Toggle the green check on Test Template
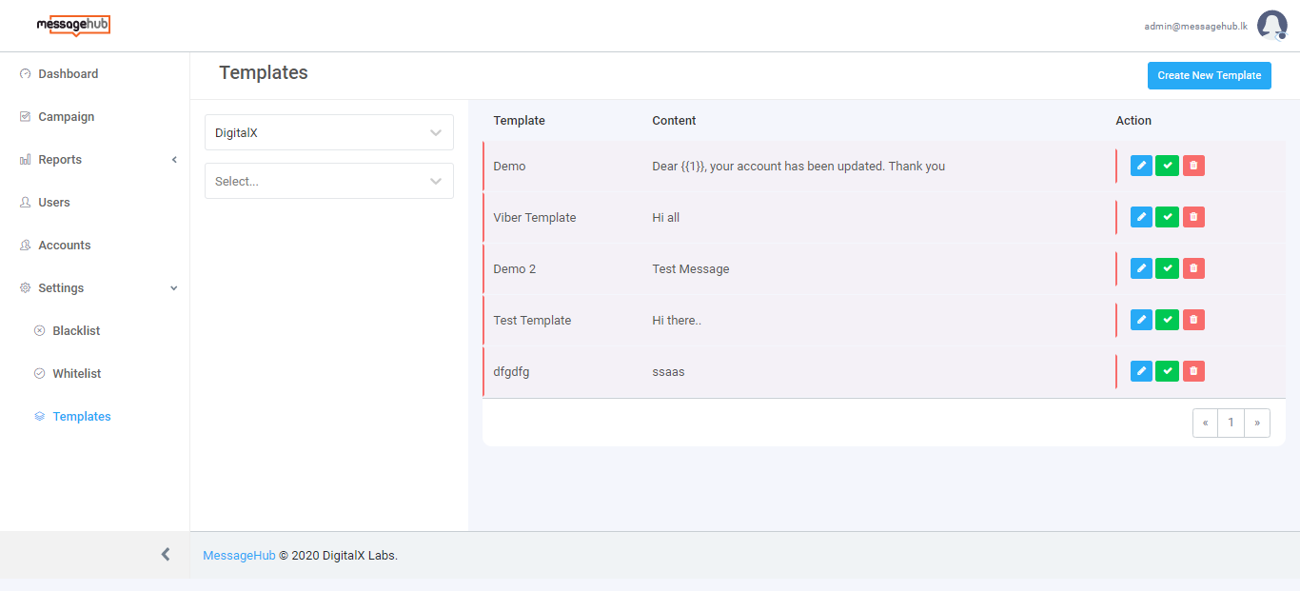This screenshot has width=1300, height=591. 1167,320
